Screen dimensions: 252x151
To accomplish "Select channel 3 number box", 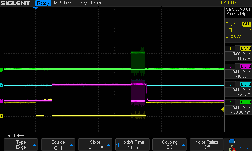I will [230, 84].
